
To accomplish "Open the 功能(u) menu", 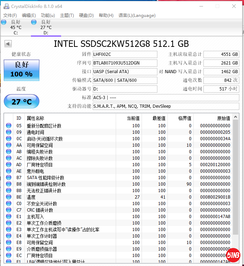I will 48,15.
